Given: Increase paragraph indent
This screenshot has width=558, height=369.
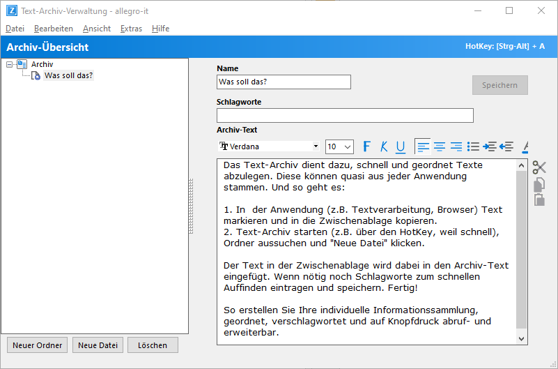Looking at the screenshot, I should [x=490, y=146].
